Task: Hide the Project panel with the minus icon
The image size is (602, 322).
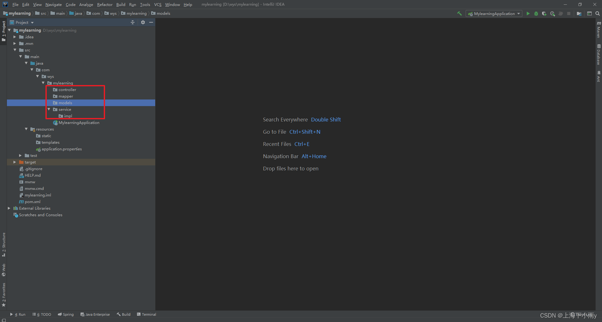Action: (151, 22)
